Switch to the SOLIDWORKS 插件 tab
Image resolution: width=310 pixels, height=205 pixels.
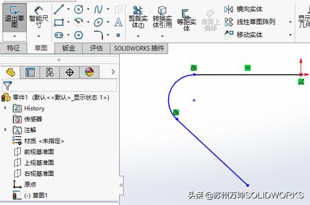point(139,48)
